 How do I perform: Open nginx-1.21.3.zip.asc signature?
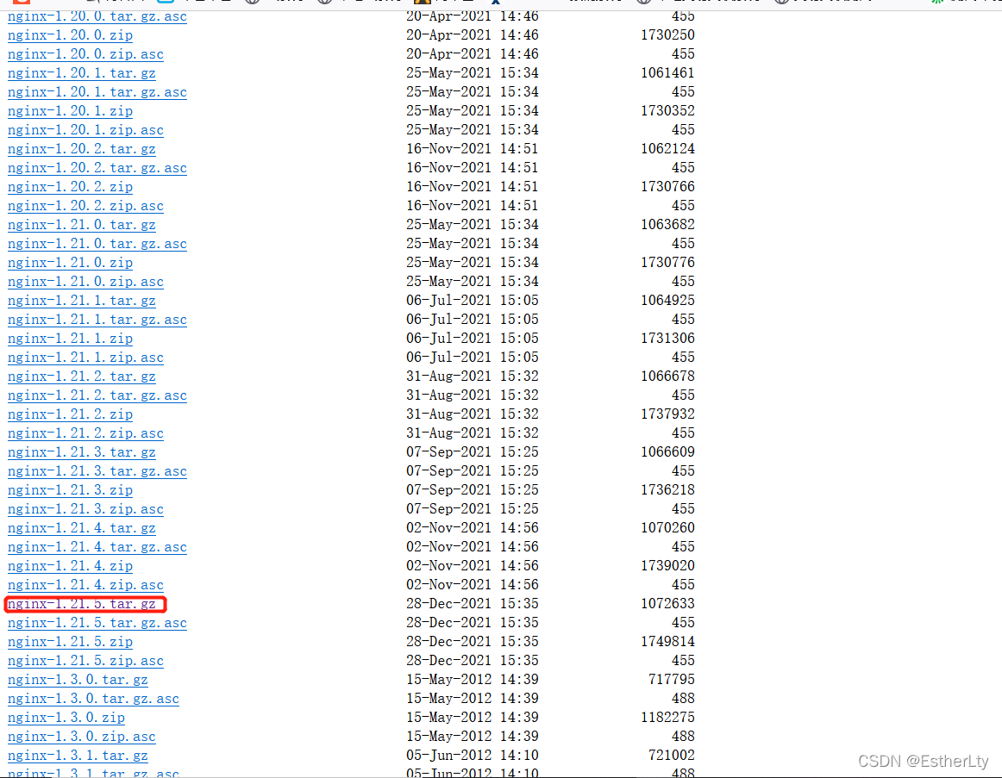point(85,509)
